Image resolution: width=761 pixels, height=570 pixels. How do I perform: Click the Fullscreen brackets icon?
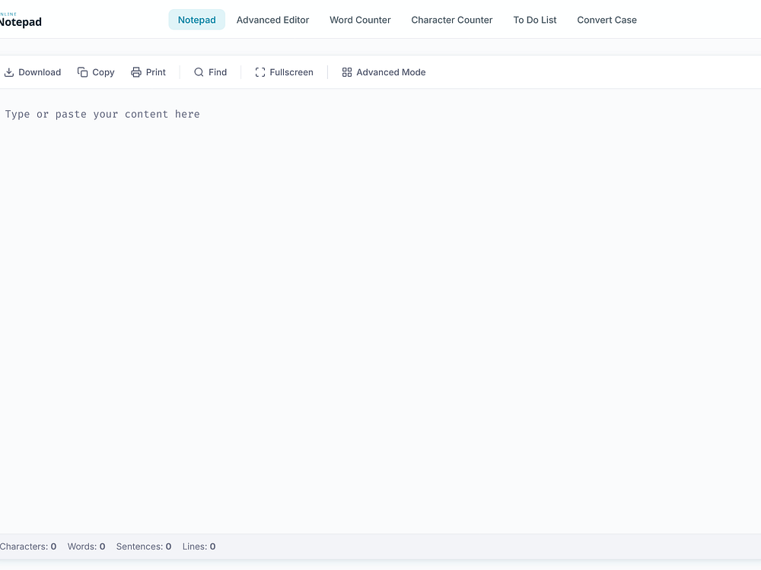pyautogui.click(x=260, y=72)
